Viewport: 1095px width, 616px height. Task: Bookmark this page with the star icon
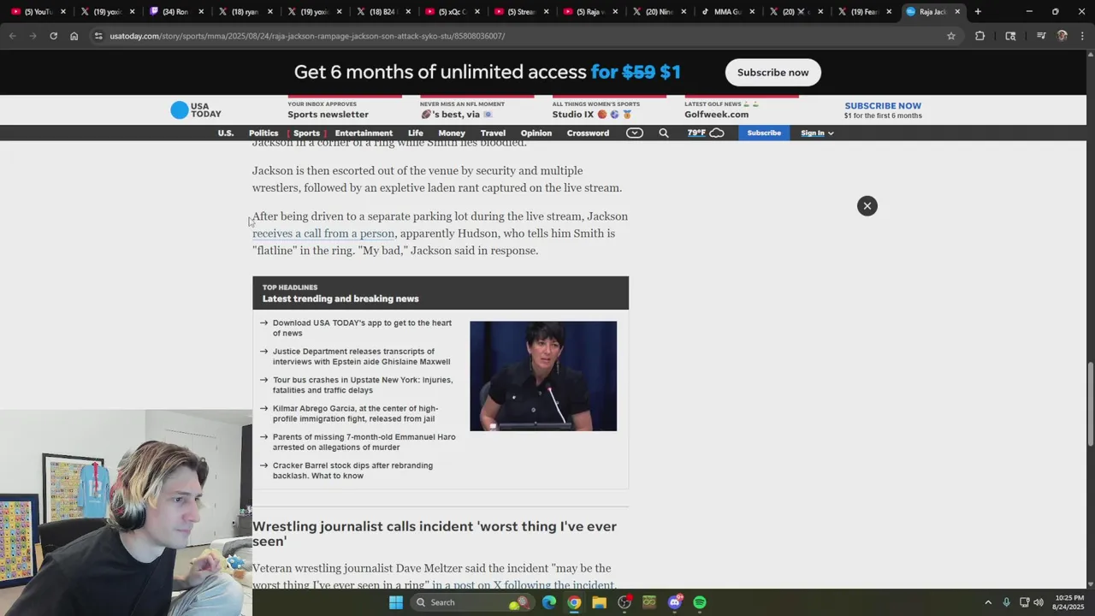[x=950, y=36]
